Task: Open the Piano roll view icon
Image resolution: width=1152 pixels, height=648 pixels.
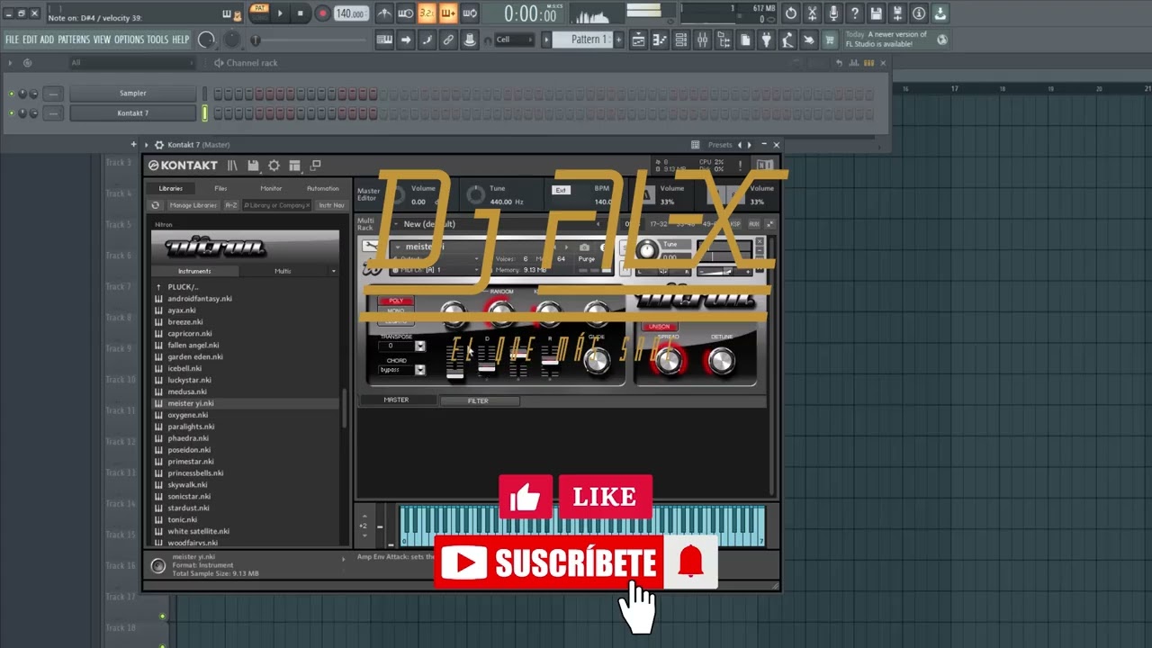Action: [660, 40]
